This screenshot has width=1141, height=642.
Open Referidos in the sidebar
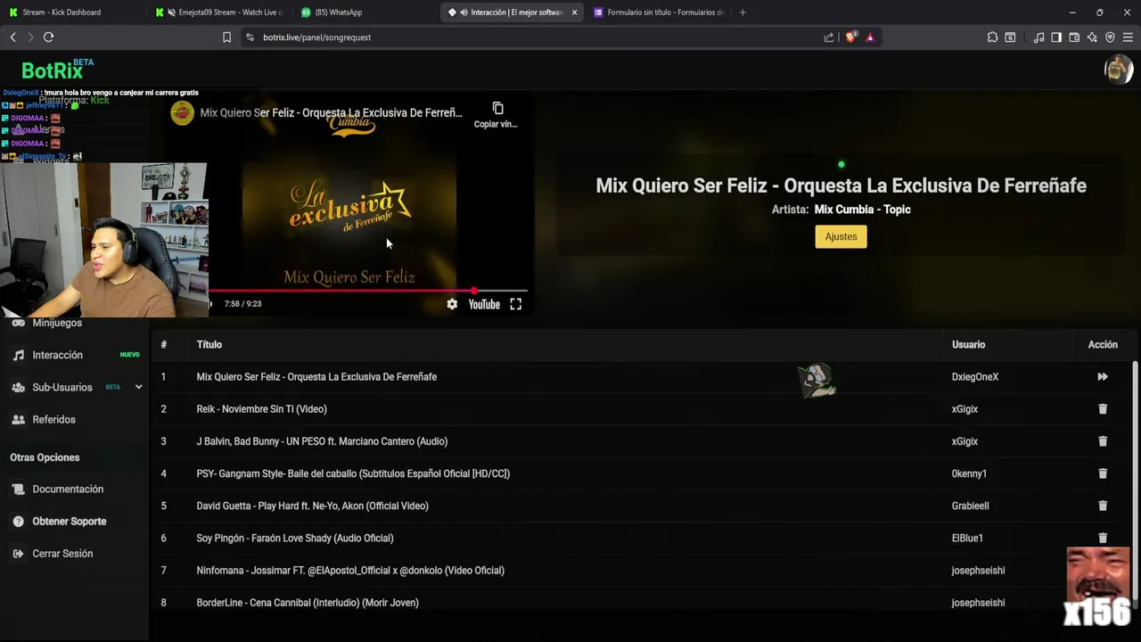pyautogui.click(x=53, y=419)
